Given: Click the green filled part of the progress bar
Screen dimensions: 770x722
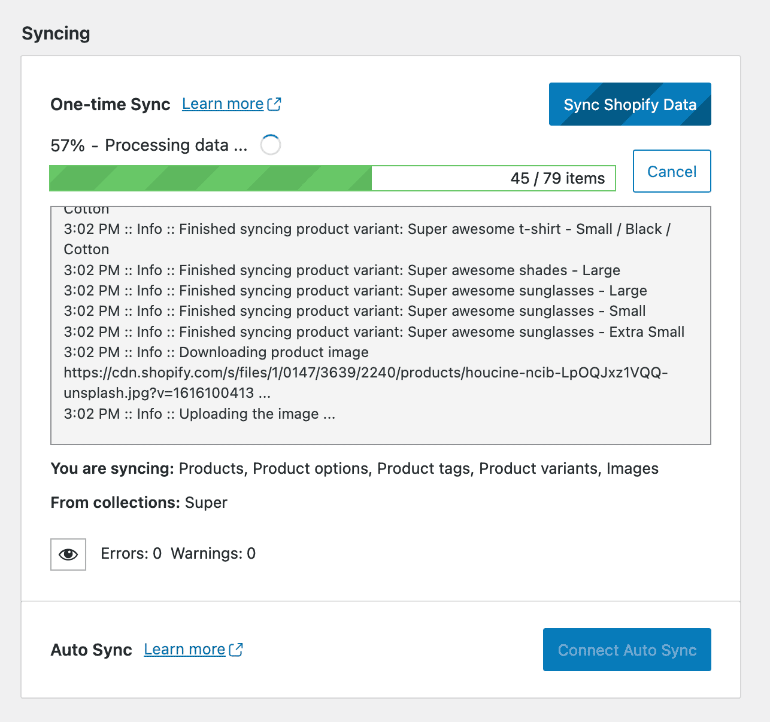Looking at the screenshot, I should tap(210, 178).
